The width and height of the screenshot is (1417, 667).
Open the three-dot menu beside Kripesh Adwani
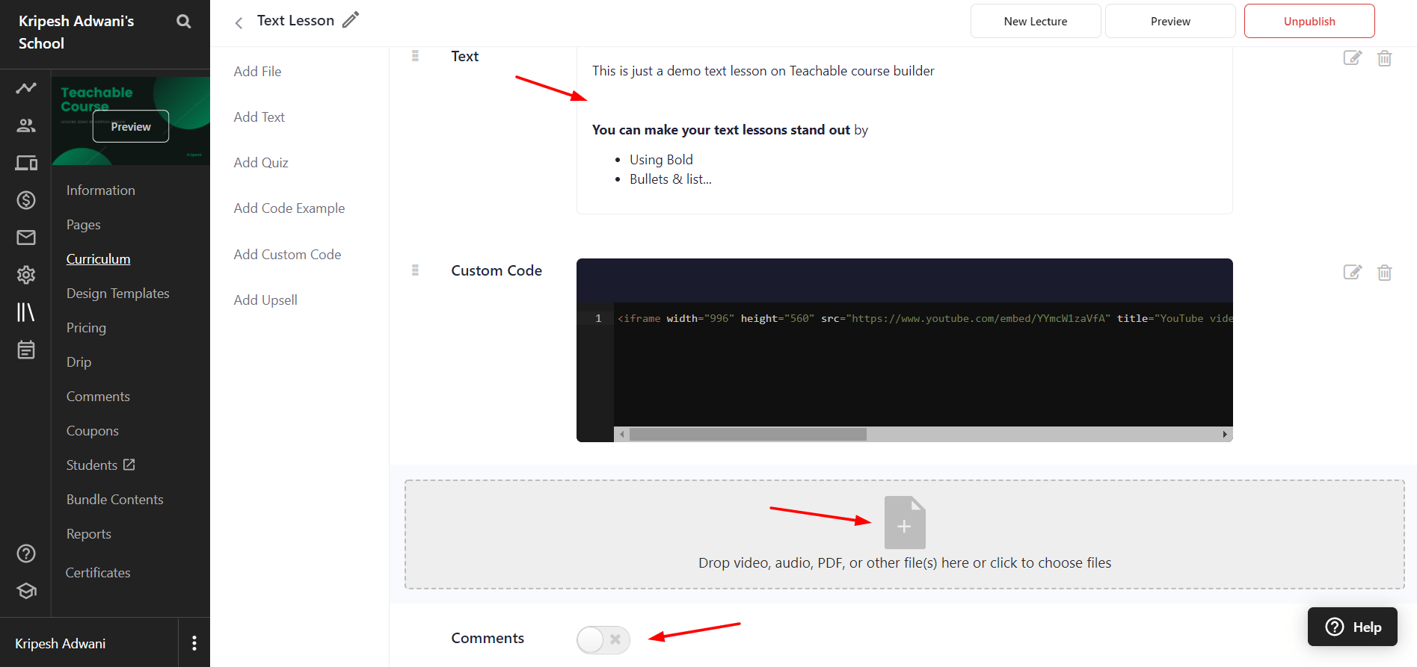[194, 643]
